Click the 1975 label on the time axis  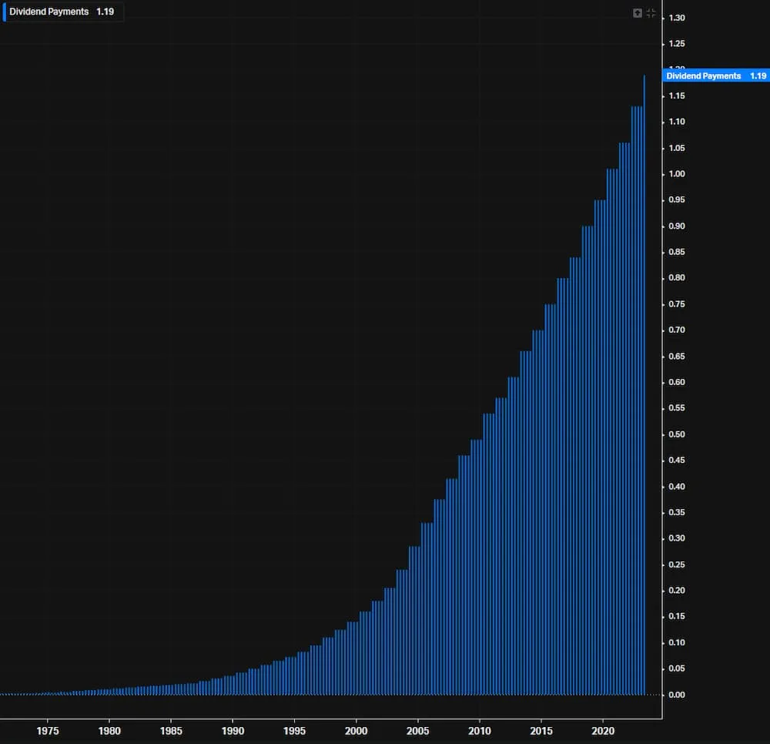coord(48,731)
